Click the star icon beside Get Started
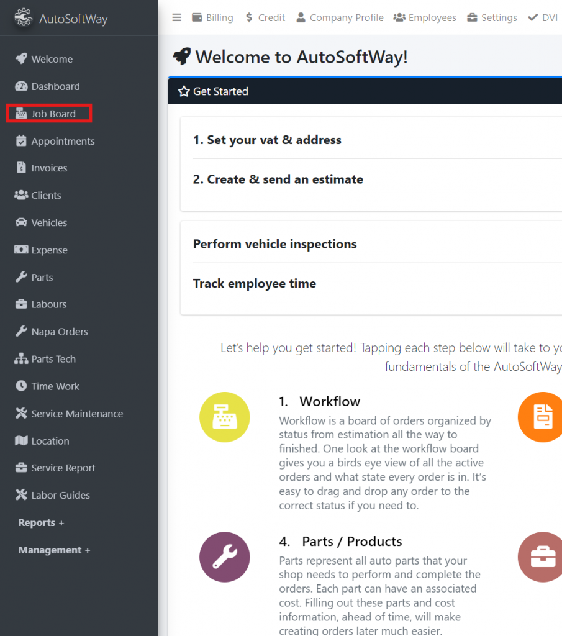 coord(184,91)
